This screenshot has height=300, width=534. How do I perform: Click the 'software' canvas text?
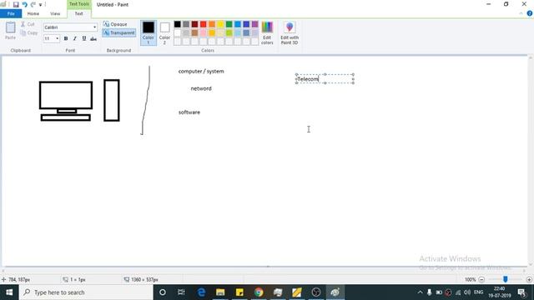pos(189,112)
